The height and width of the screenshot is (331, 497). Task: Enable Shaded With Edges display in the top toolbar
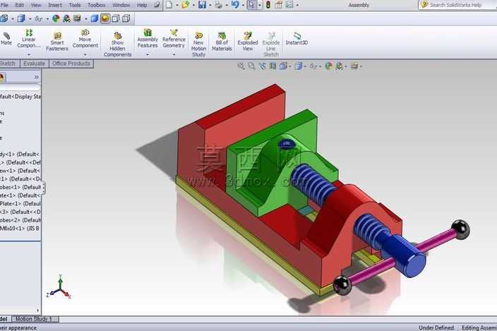pos(94,18)
